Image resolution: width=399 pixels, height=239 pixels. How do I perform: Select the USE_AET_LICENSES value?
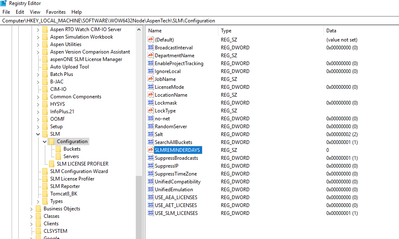pos(176,205)
